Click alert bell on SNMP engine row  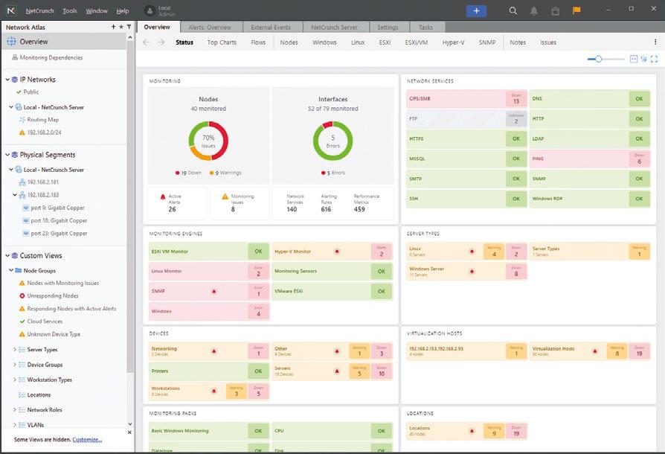[x=214, y=291]
